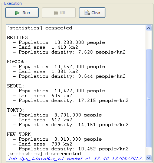Click Seoul population '10,422,000 people' line
Screen dimensions: 154x163
(59, 91)
